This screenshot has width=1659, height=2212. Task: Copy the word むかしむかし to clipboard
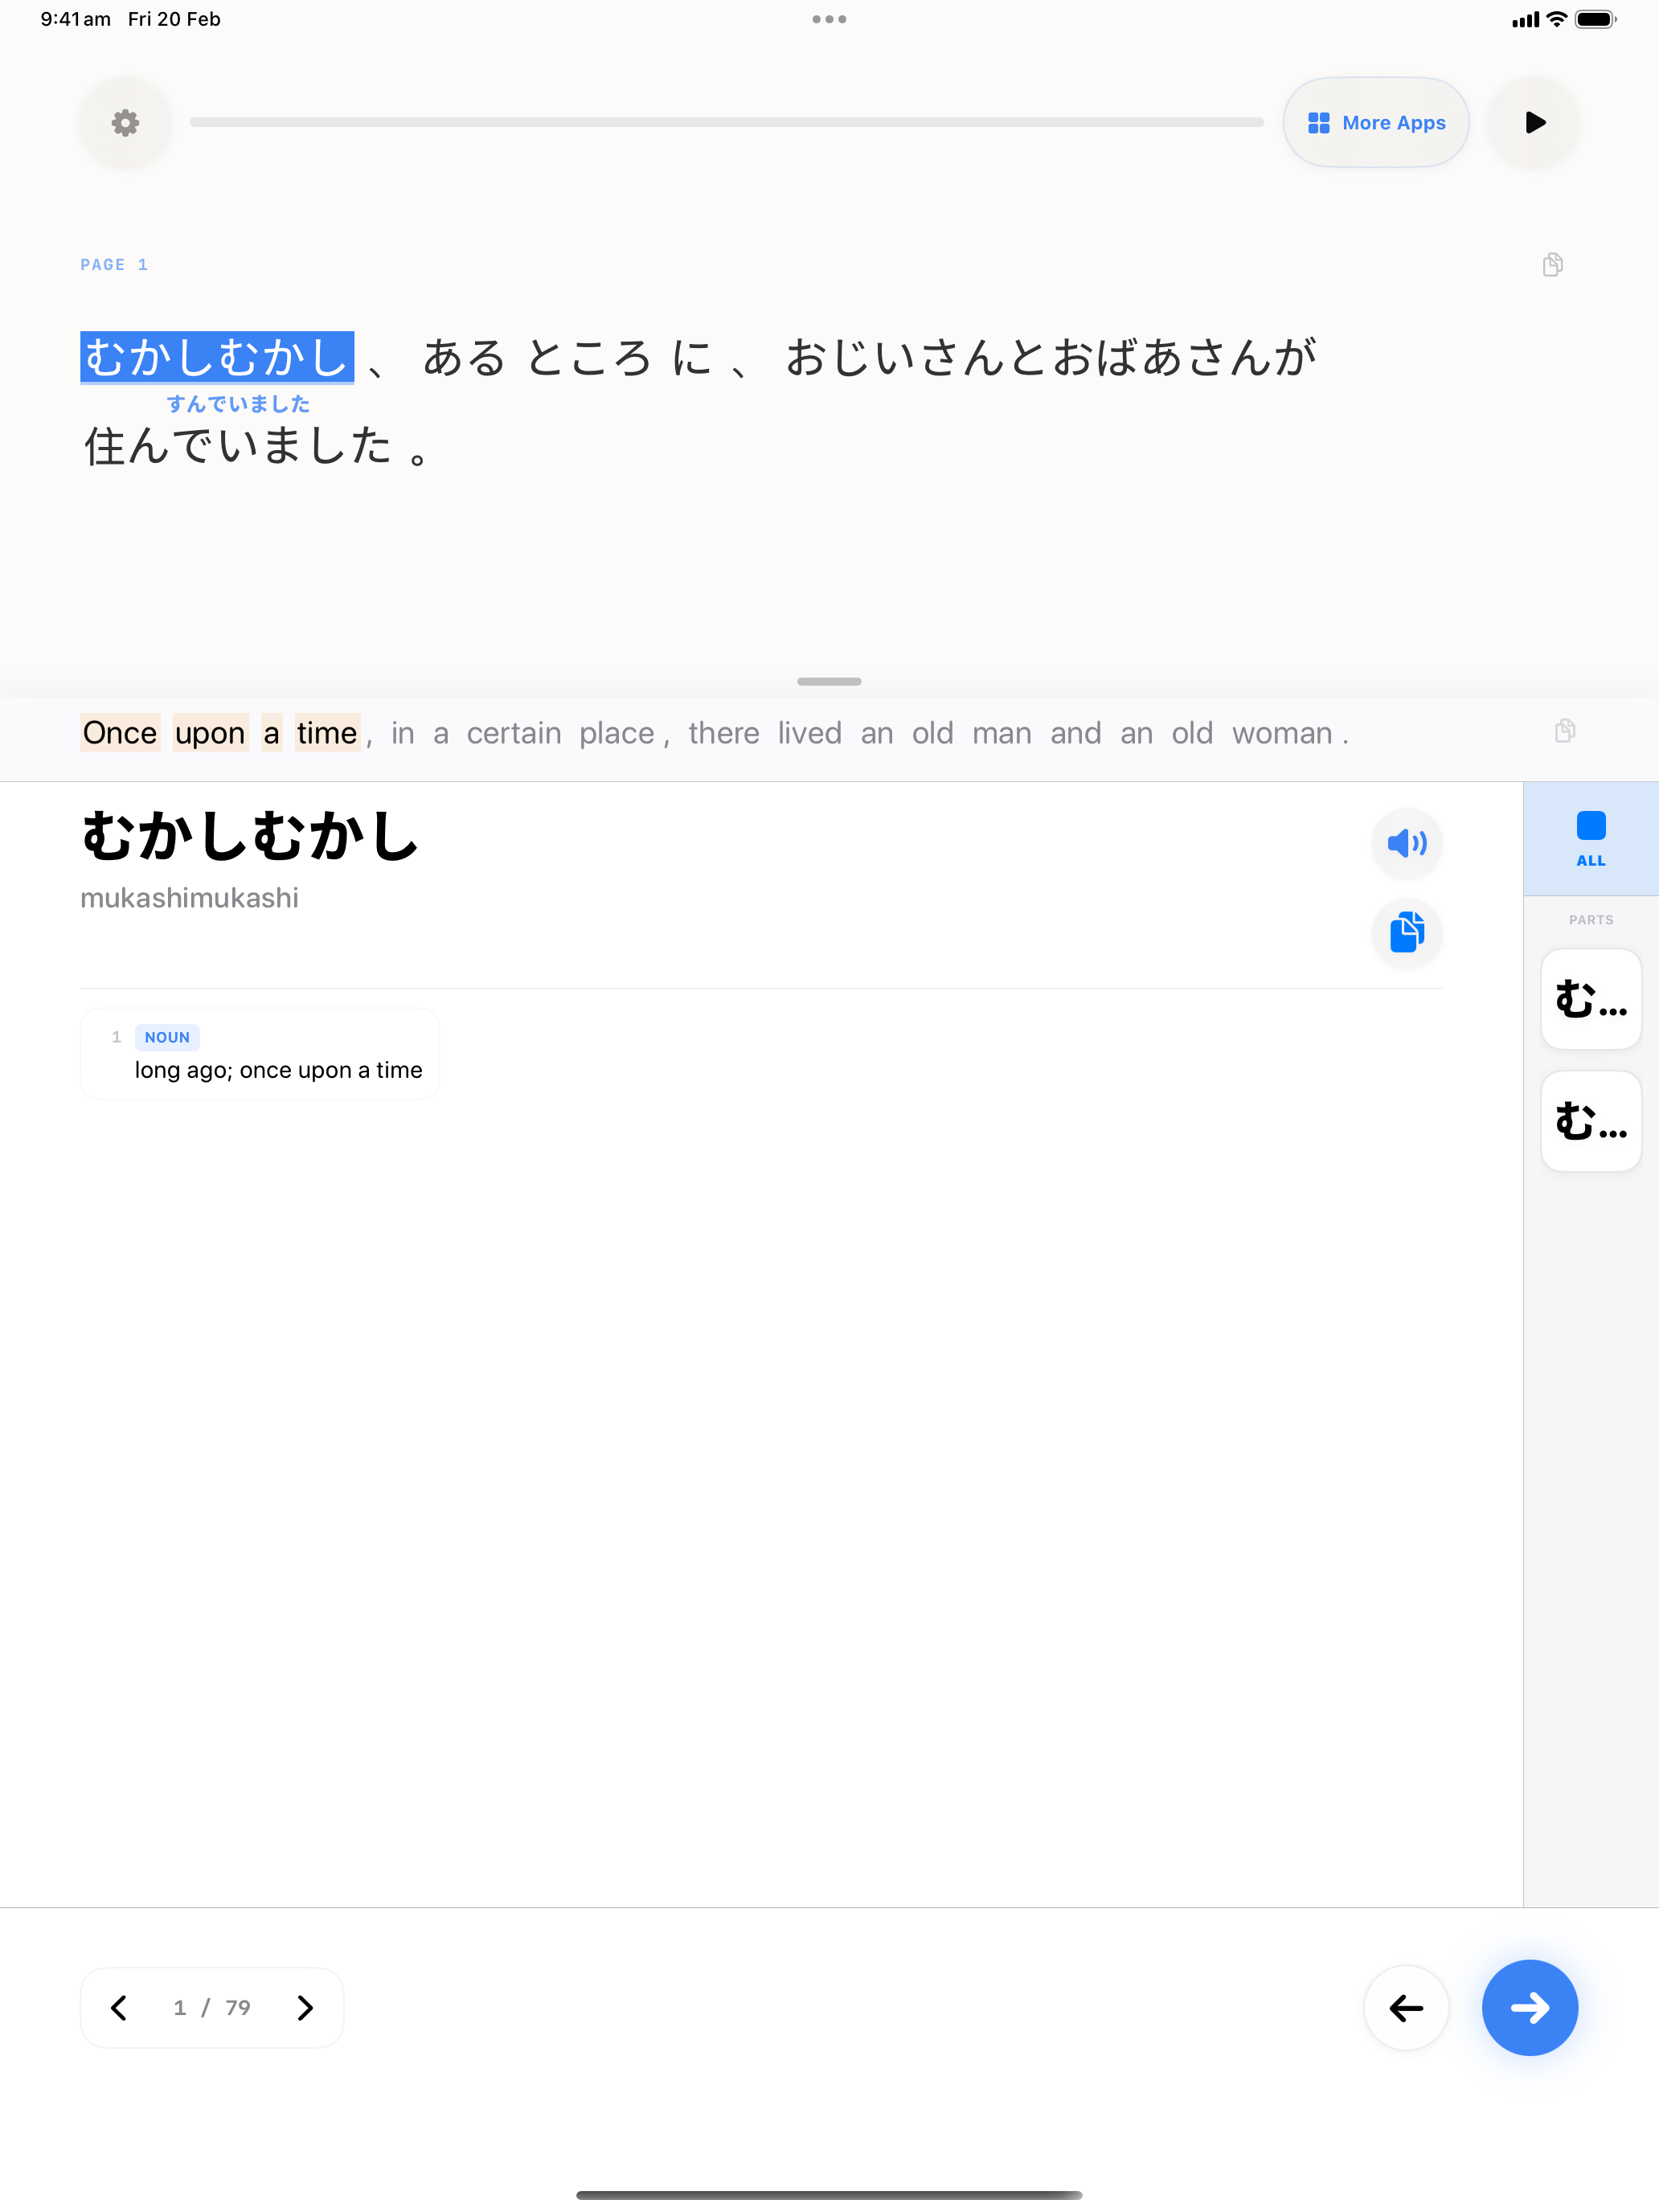click(x=1406, y=933)
